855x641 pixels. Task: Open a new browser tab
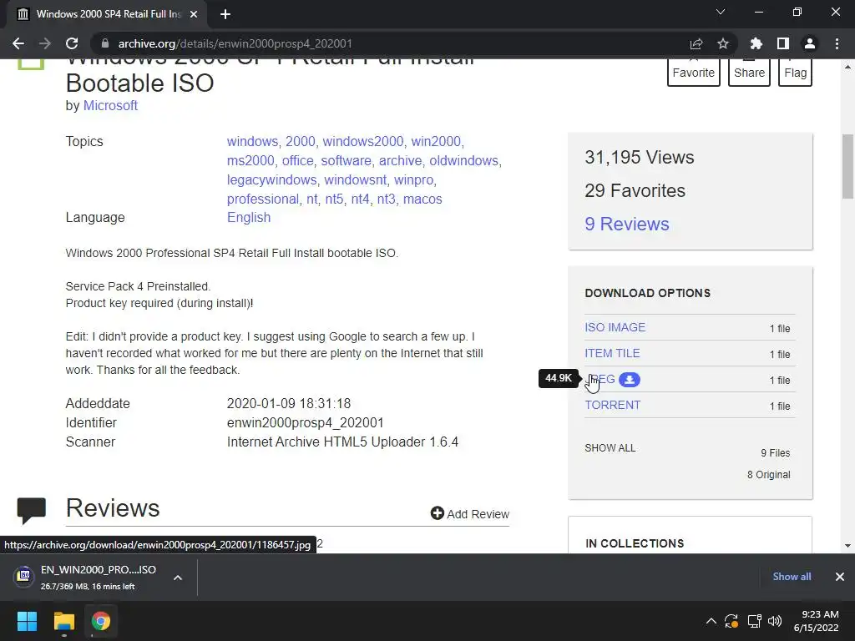click(x=225, y=15)
